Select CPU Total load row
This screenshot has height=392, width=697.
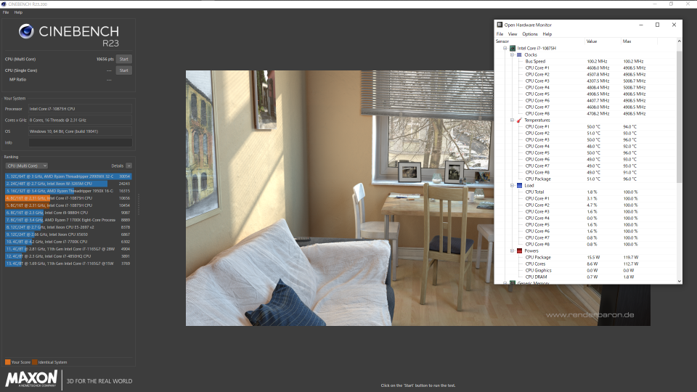585,192
